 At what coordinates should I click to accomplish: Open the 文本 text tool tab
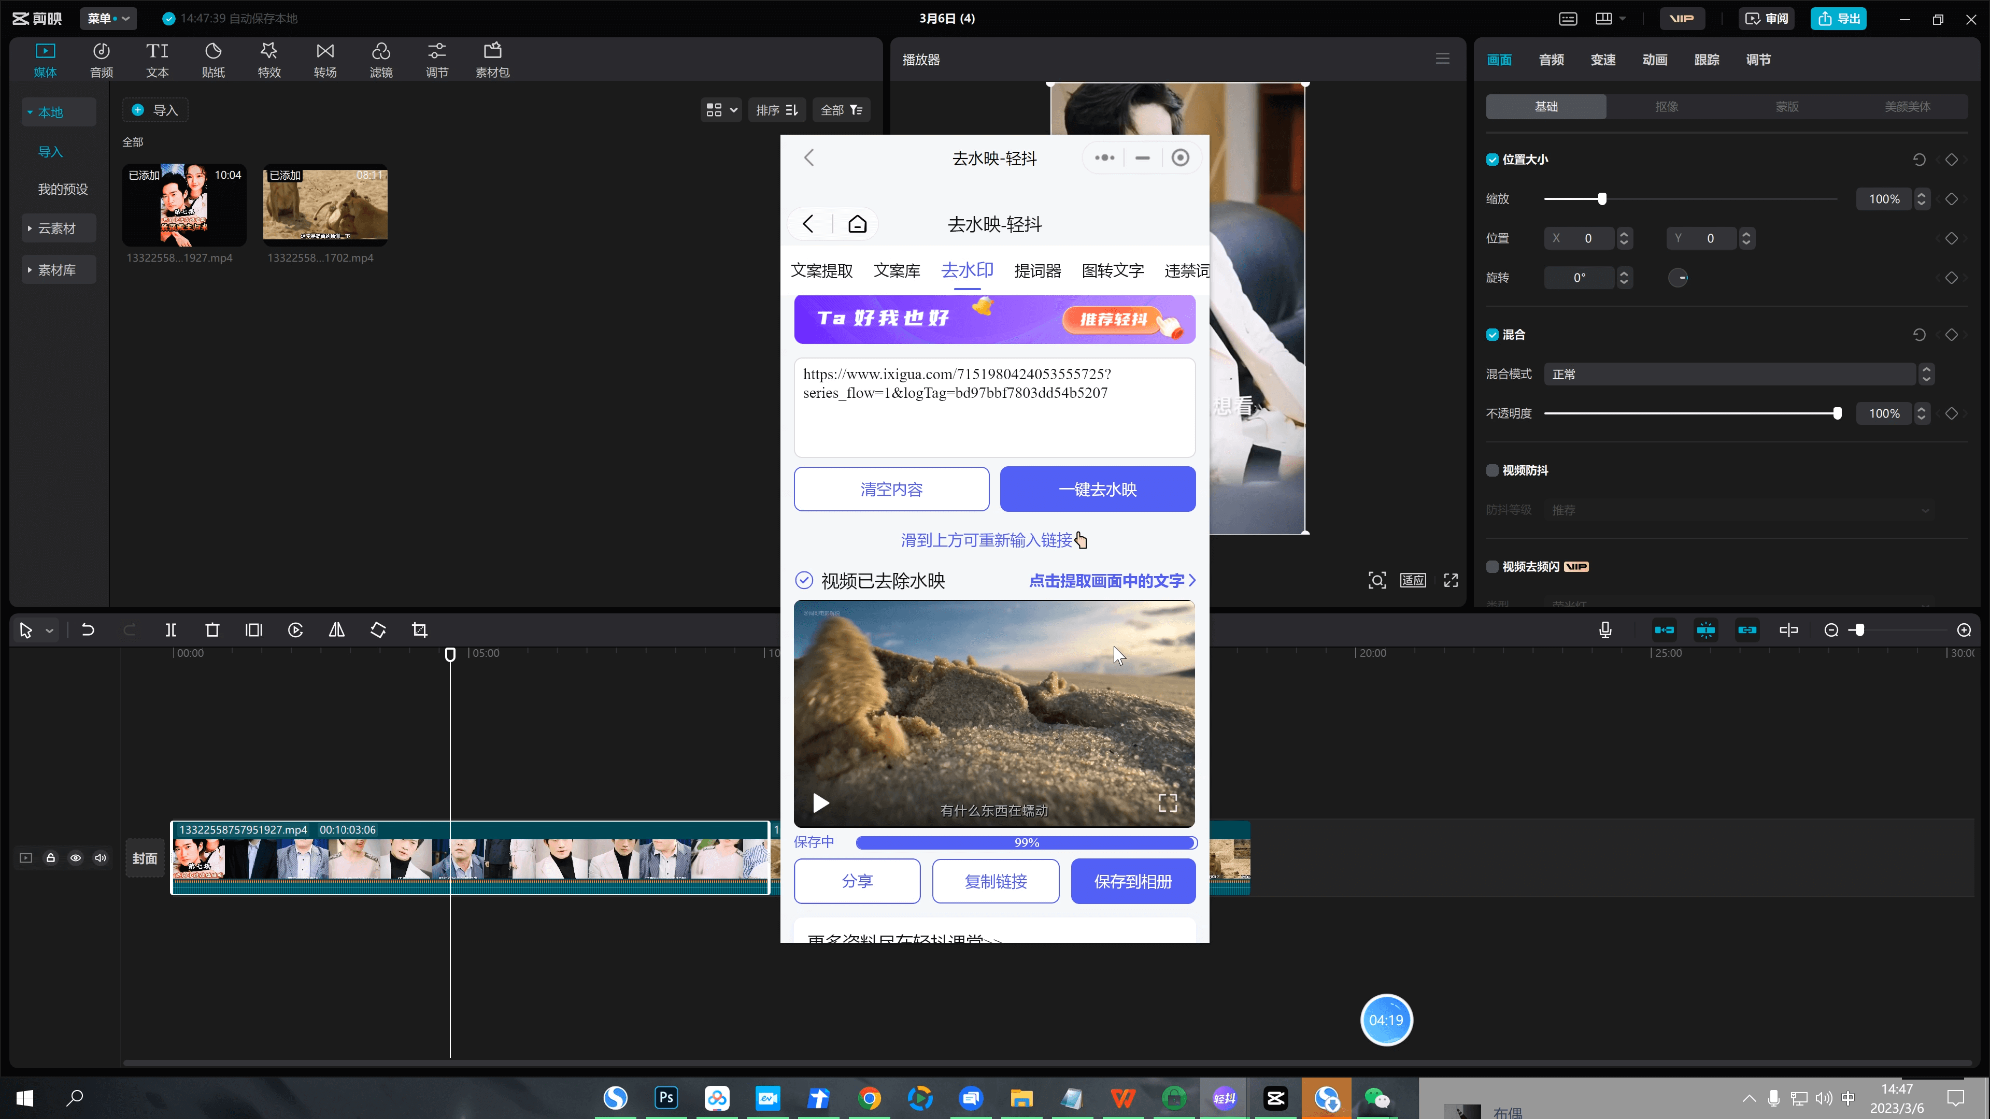pyautogui.click(x=157, y=60)
